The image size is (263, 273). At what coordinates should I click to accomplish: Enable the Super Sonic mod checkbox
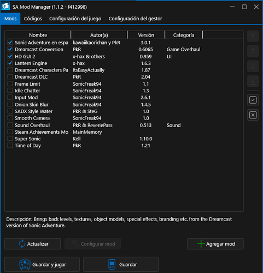click(x=10, y=139)
